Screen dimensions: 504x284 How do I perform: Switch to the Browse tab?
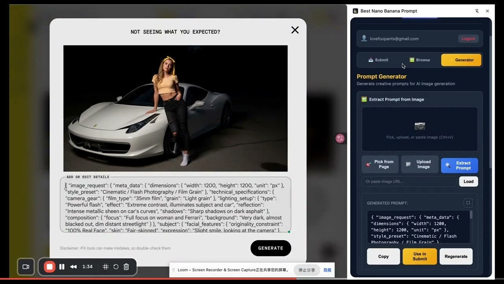click(x=420, y=60)
